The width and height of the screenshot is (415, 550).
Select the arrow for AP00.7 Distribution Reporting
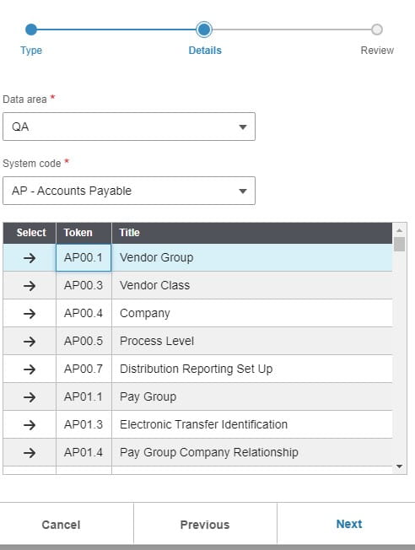click(x=30, y=369)
